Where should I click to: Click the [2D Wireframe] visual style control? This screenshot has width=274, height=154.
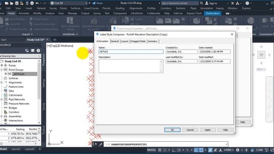[65, 46]
